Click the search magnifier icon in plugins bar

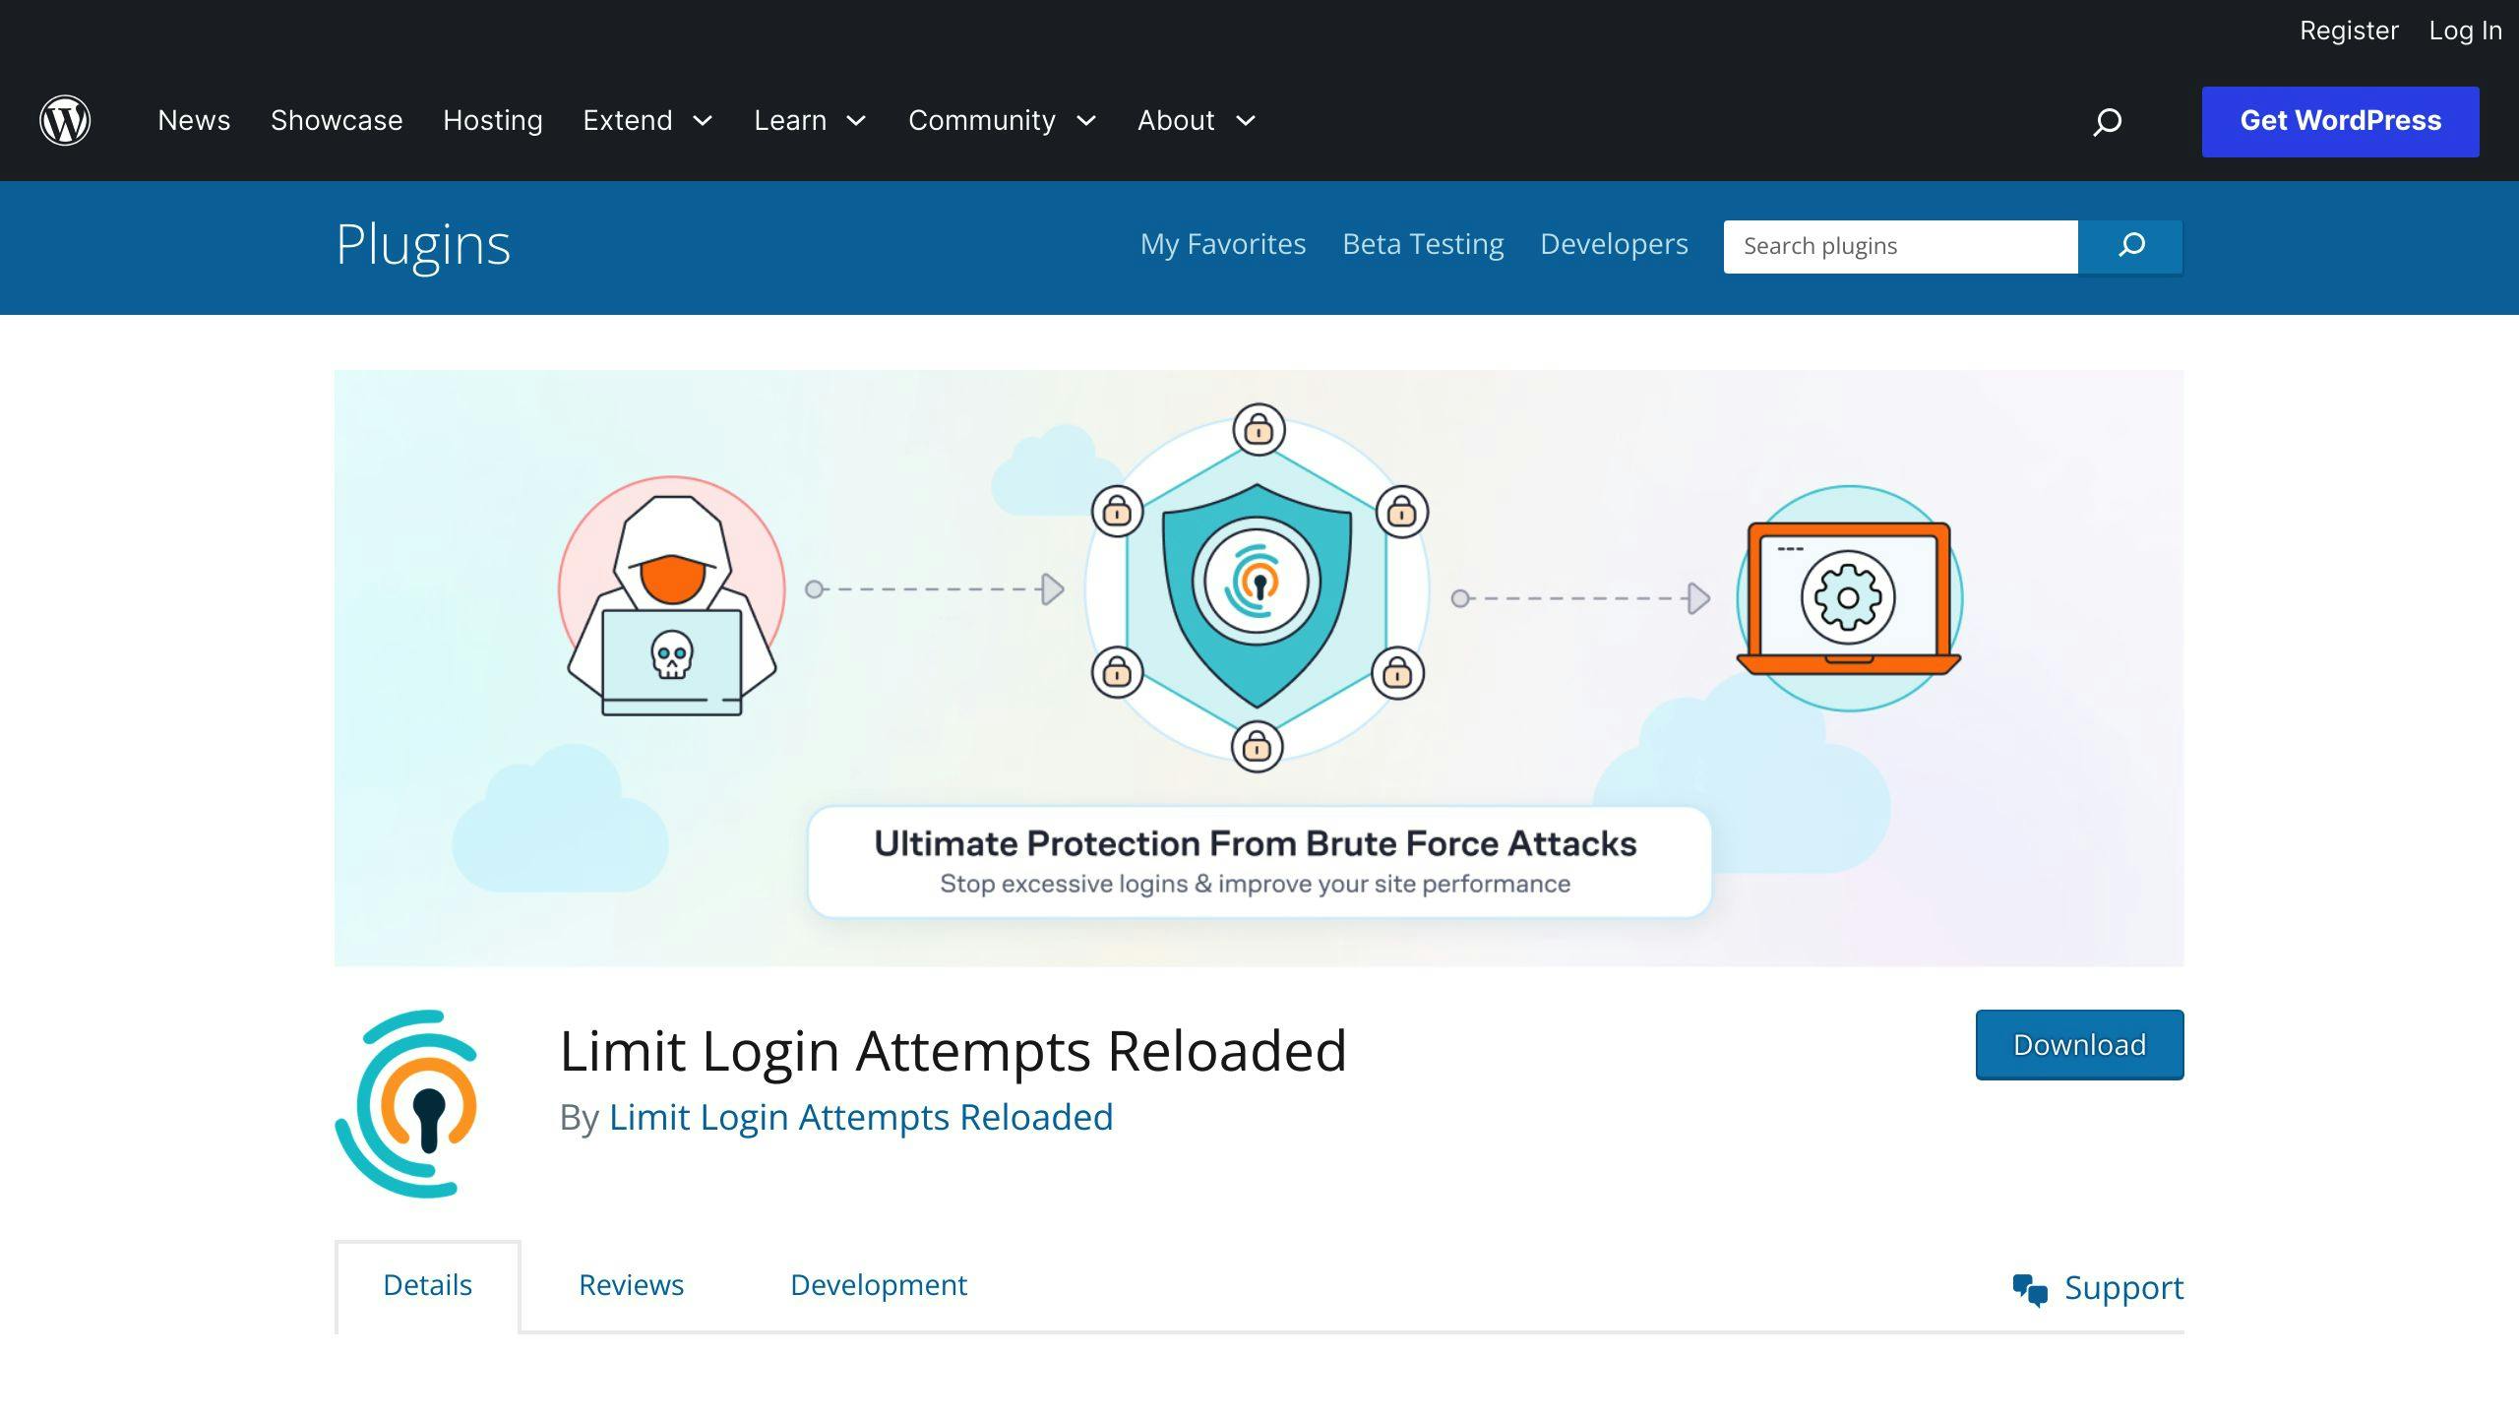pyautogui.click(x=2131, y=246)
